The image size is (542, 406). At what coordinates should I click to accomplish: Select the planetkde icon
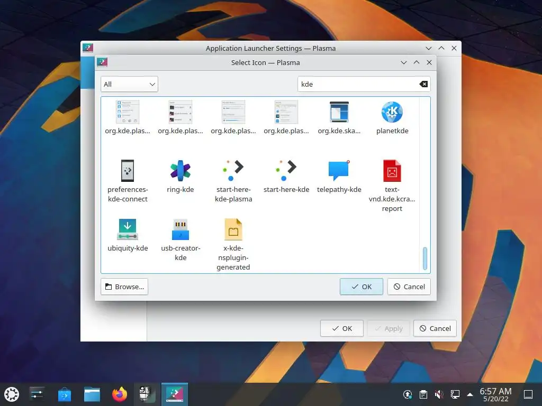392,112
